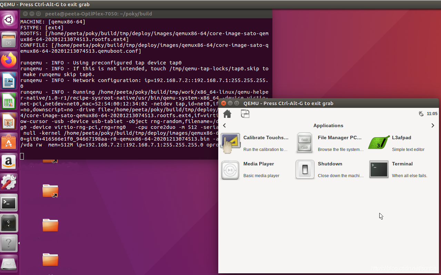Click the 'Using preconfigured tap device tap0' line
Image resolution: width=441 pixels, height=275 pixels.
point(101,63)
